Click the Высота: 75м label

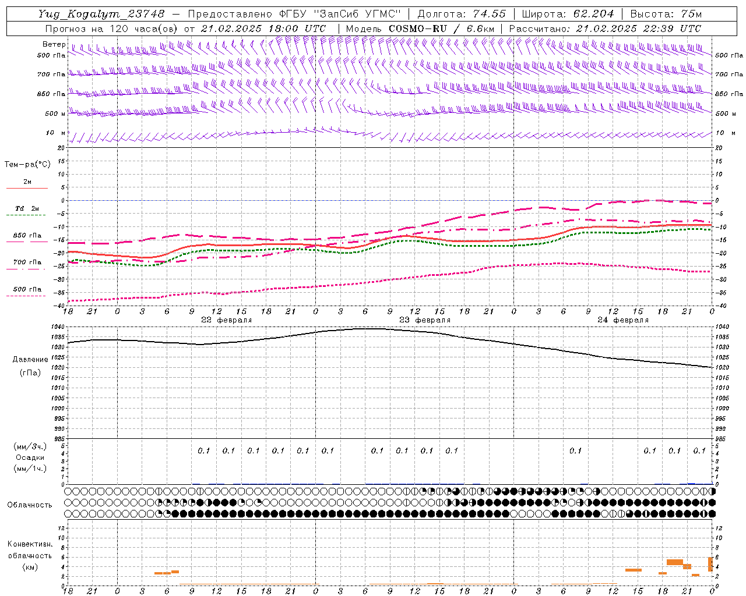tap(666, 13)
